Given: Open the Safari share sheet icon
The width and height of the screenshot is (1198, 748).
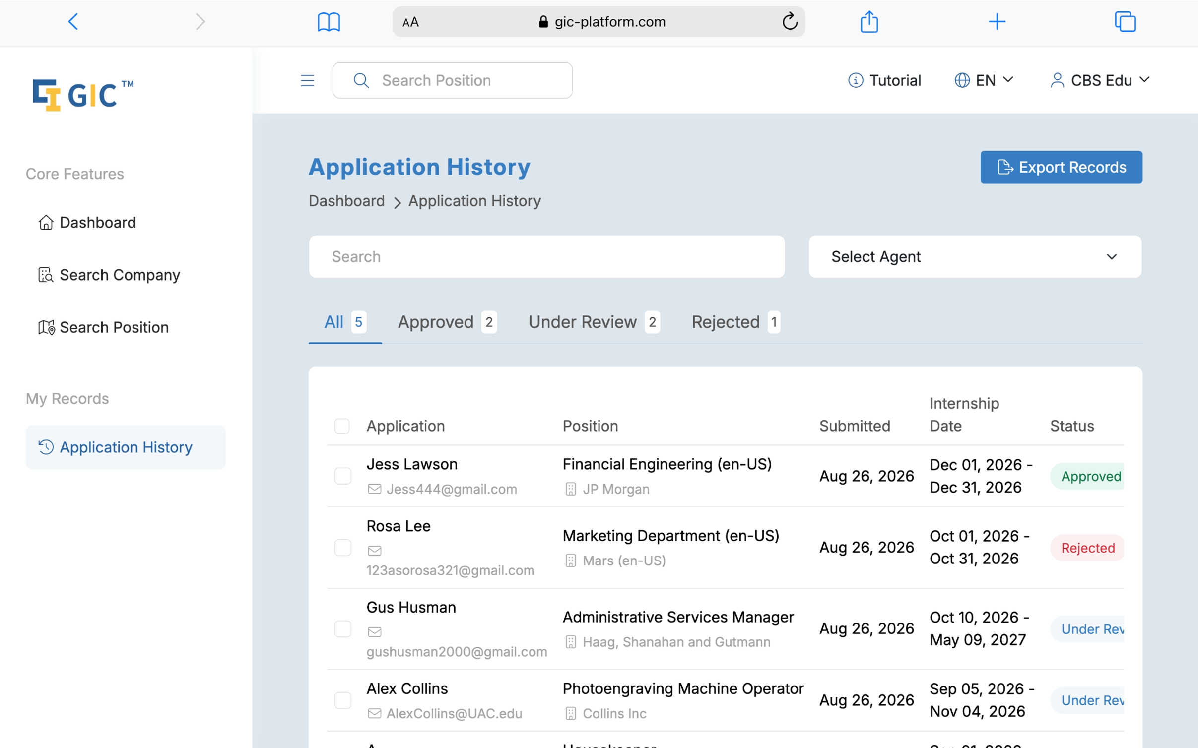Looking at the screenshot, I should point(869,22).
